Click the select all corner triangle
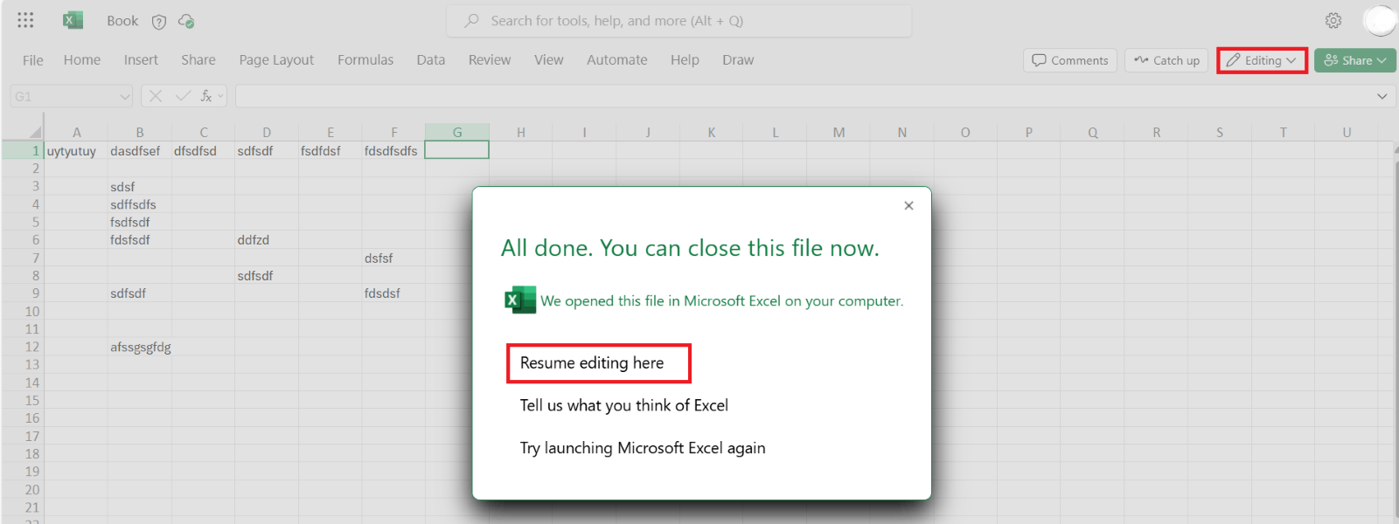The width and height of the screenshot is (1399, 524). click(x=35, y=132)
